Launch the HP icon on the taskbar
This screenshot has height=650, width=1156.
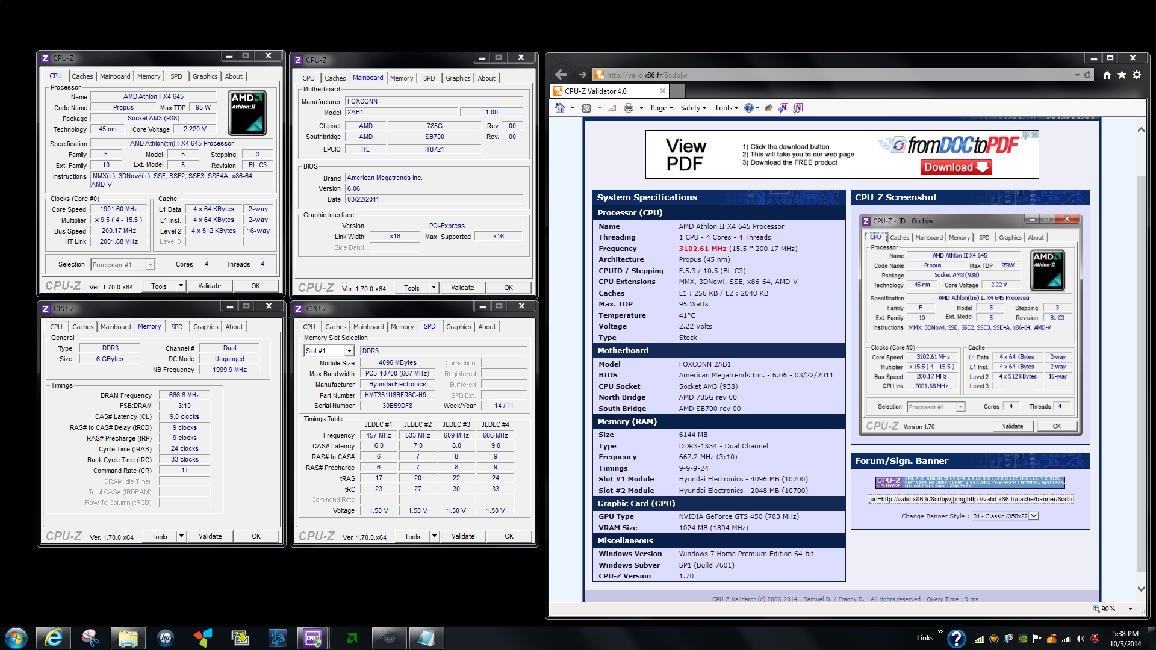pos(166,637)
